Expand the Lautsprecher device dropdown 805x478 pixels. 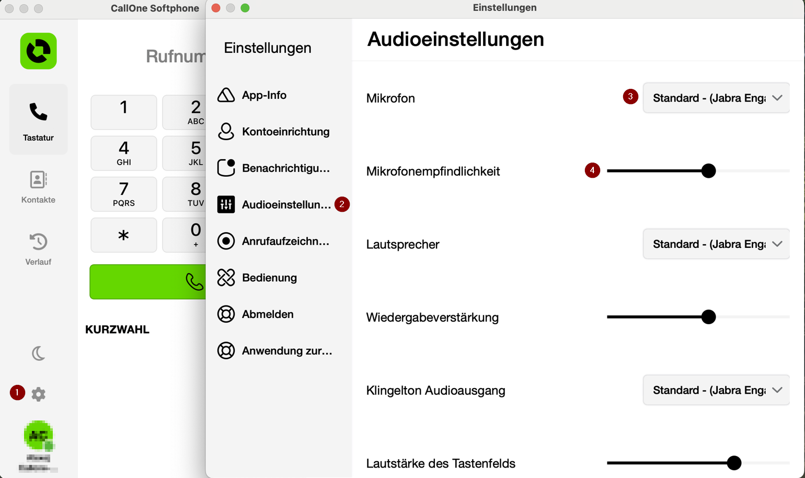(716, 244)
